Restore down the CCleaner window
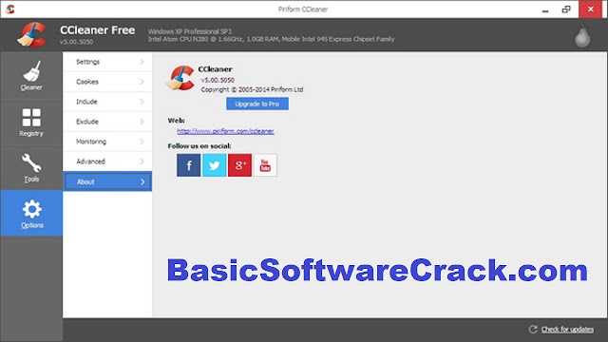The image size is (608, 342). click(566, 9)
